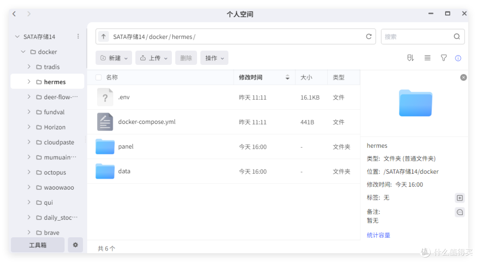This screenshot has height=262, width=477.
Task: Expand the mumuain folder node
Action: click(29, 157)
